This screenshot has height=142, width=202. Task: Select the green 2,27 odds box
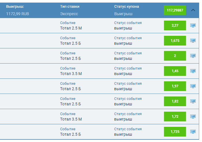(175, 25)
